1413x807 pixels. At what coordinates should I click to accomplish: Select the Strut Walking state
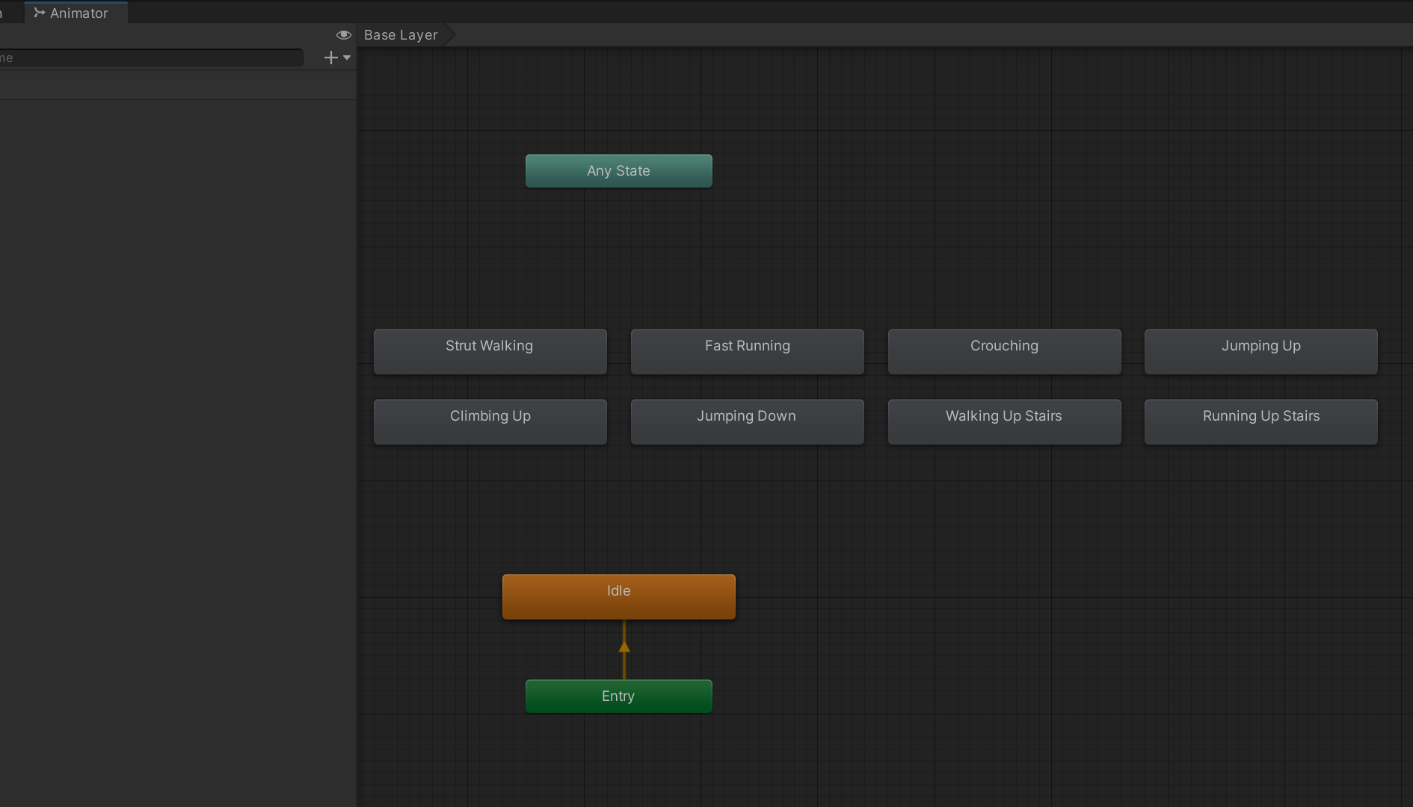coord(490,351)
